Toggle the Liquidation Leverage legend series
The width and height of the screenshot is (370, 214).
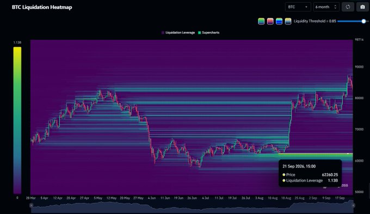178,33
